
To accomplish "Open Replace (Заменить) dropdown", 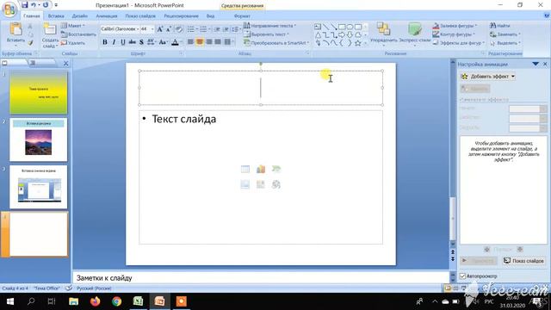I will coord(505,34).
